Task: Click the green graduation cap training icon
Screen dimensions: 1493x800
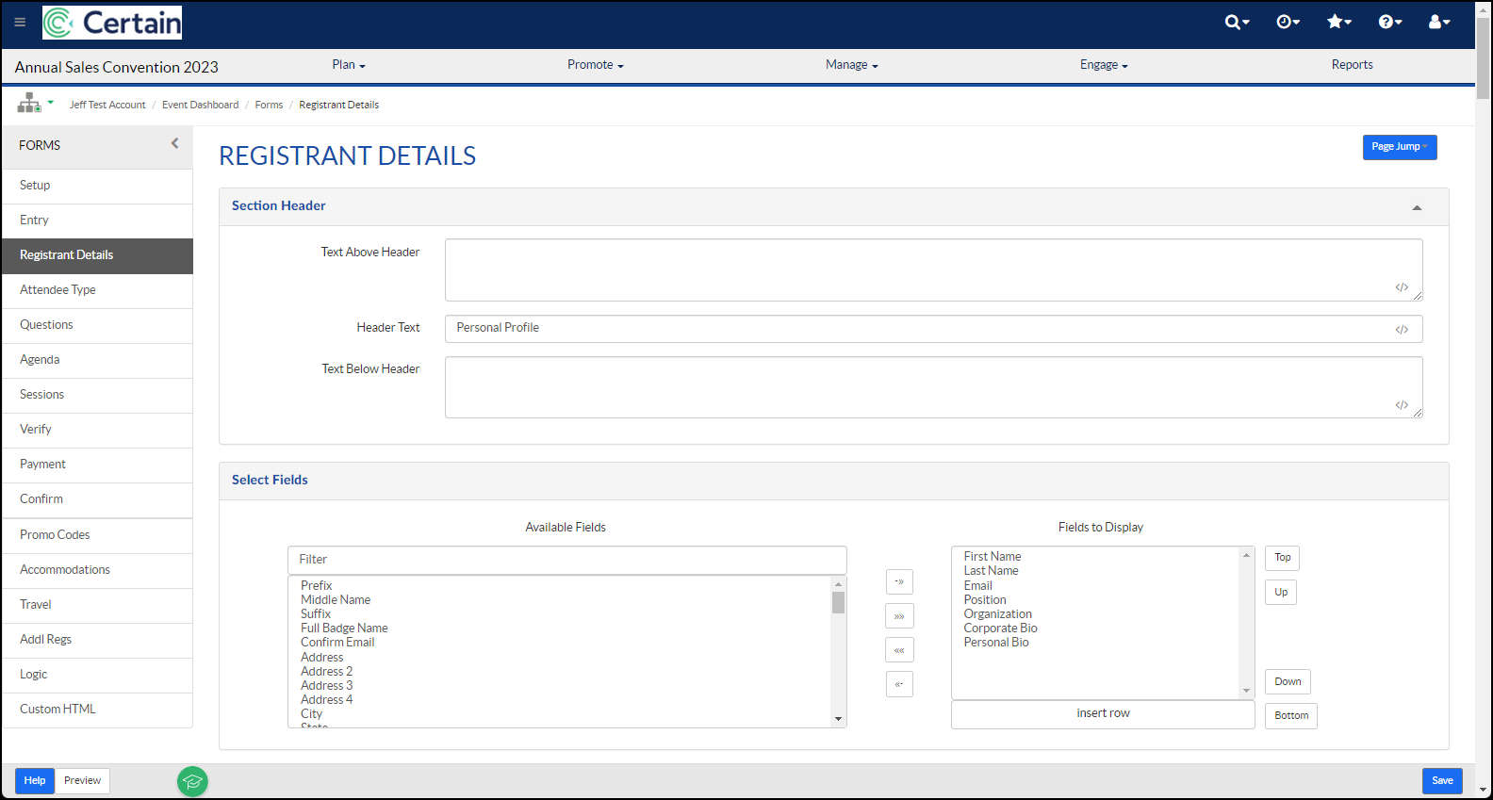Action: click(x=192, y=781)
